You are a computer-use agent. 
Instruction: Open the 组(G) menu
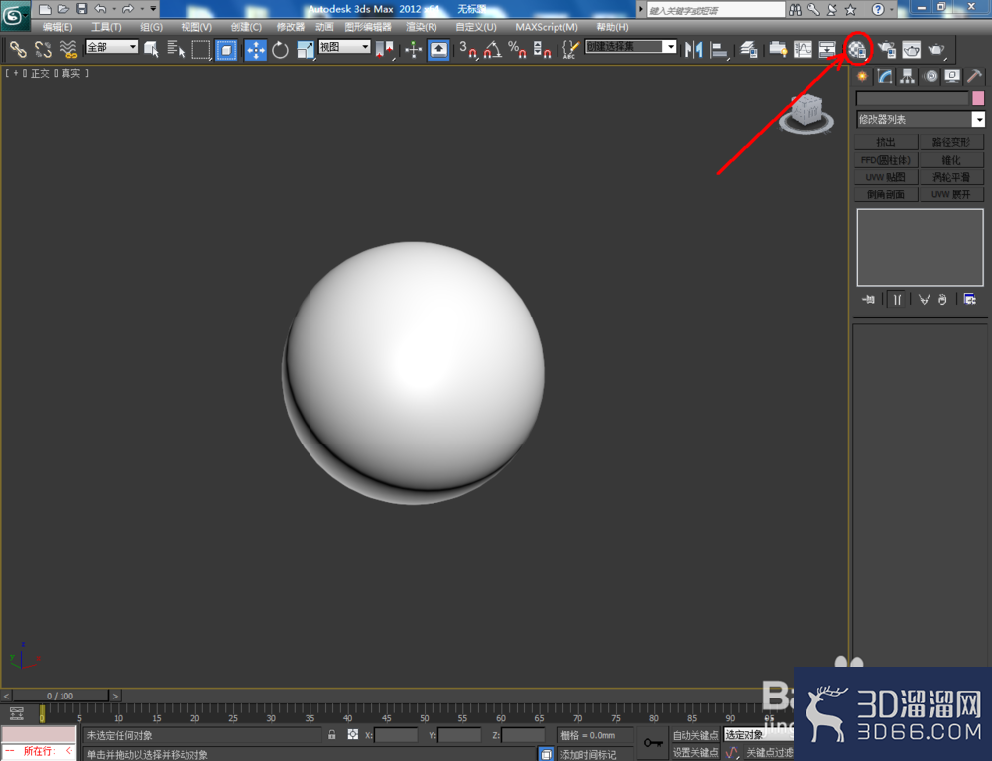[x=151, y=27]
